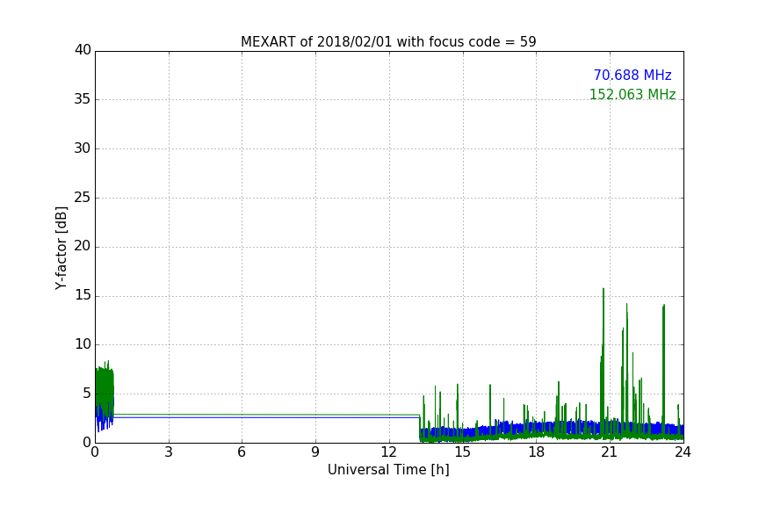Viewport: 759px width, 506px height.
Task: Select the green '152.063 MHz' legend label
Action: click(632, 94)
